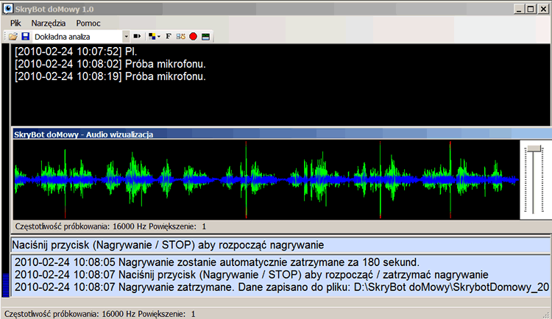Image resolution: width=552 pixels, height=319 pixels.
Task: Click the sampling rate text under waveform
Action: (x=110, y=226)
